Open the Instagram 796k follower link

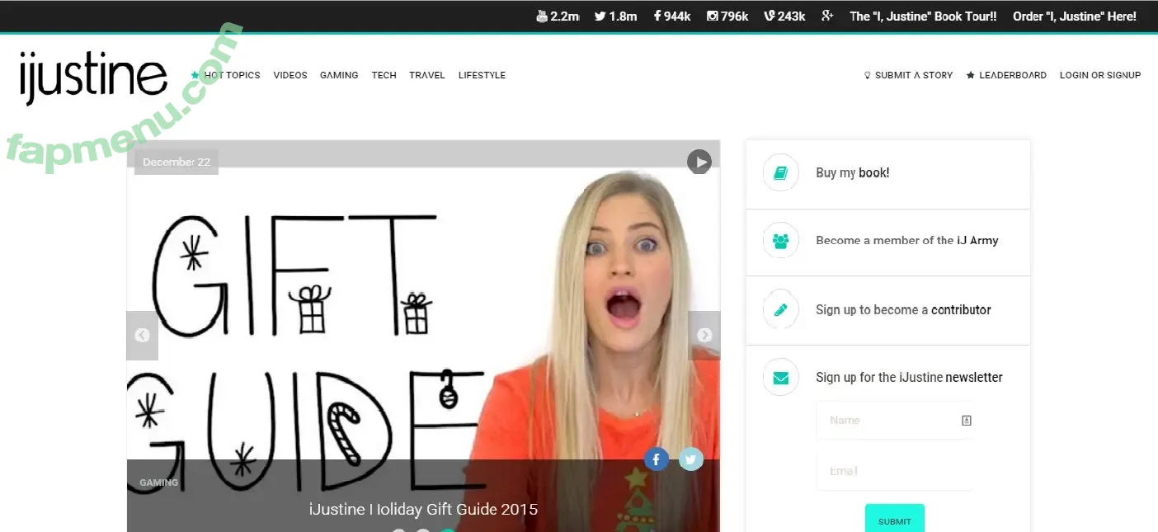pos(727,16)
